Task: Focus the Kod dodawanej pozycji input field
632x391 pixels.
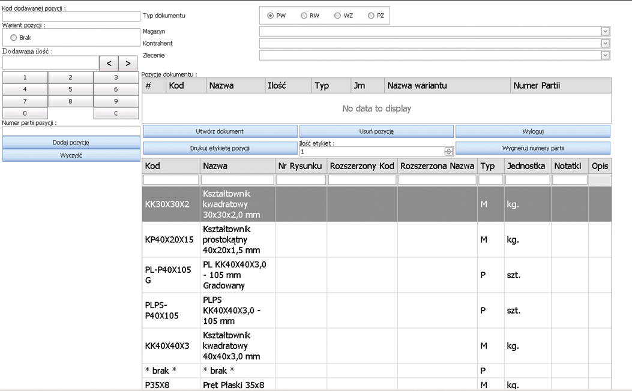Action: pos(71,17)
